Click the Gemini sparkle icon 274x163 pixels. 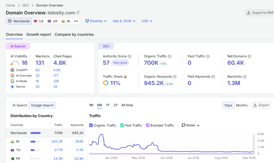(x=12, y=87)
